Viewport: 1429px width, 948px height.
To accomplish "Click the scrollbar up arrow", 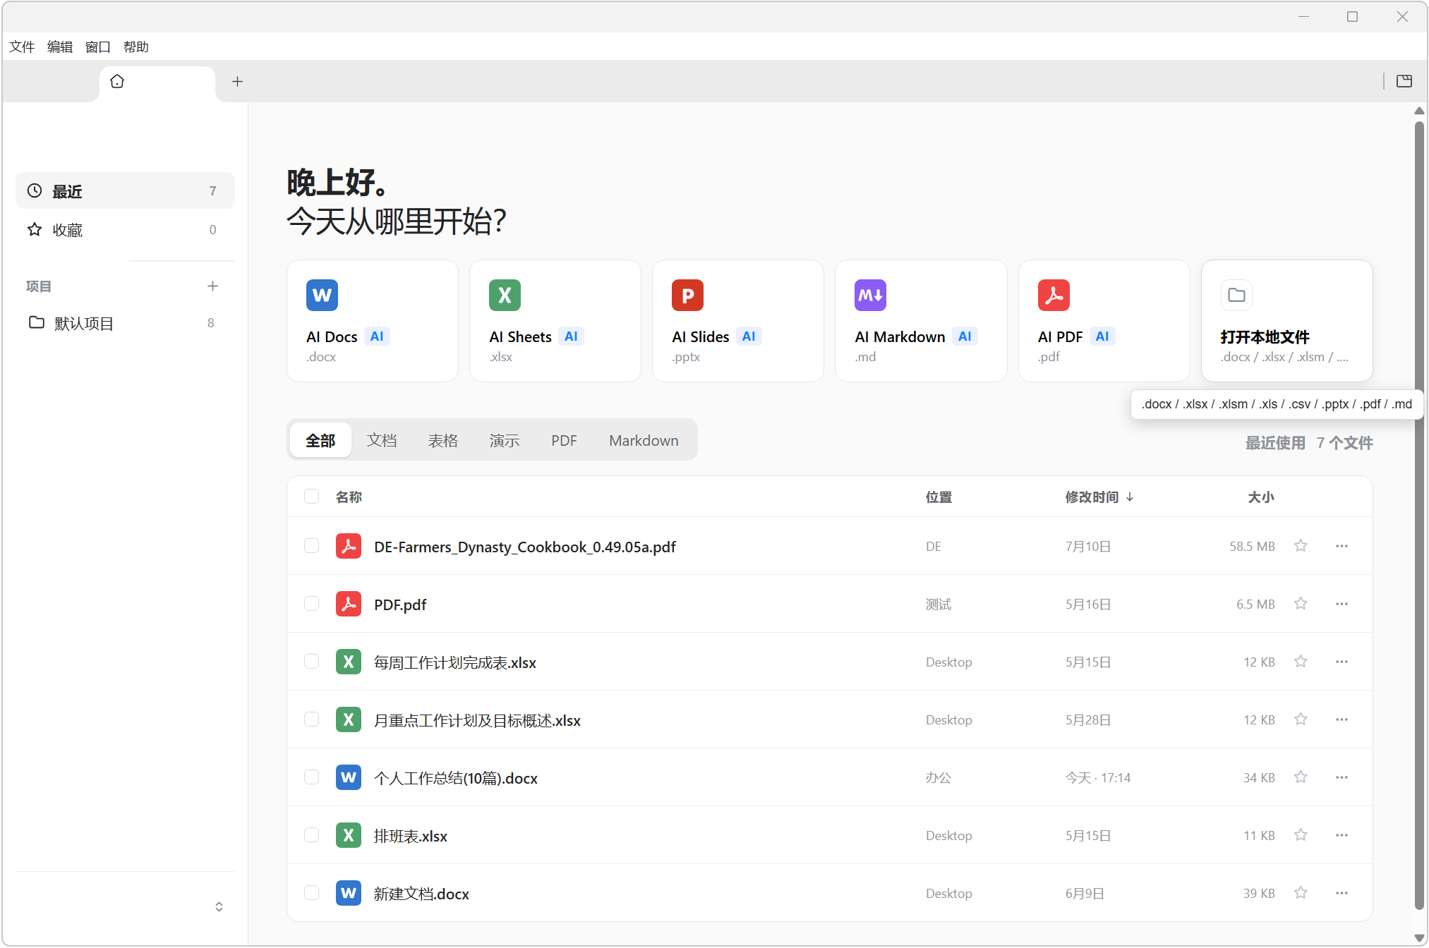I will point(1419,111).
